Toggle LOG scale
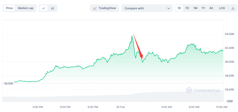Viewport: 238px width, 112px height. tap(222, 8)
